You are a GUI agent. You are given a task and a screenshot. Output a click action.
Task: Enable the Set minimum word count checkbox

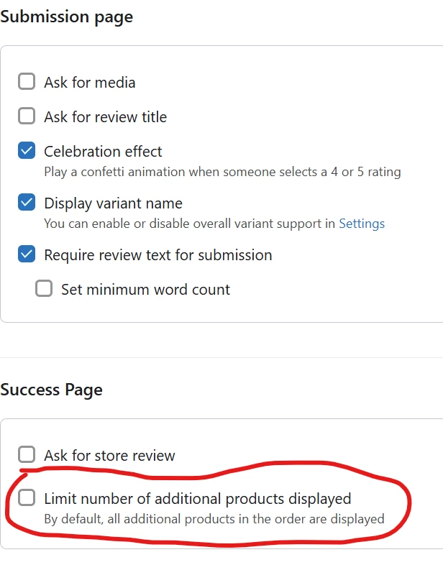click(x=44, y=289)
